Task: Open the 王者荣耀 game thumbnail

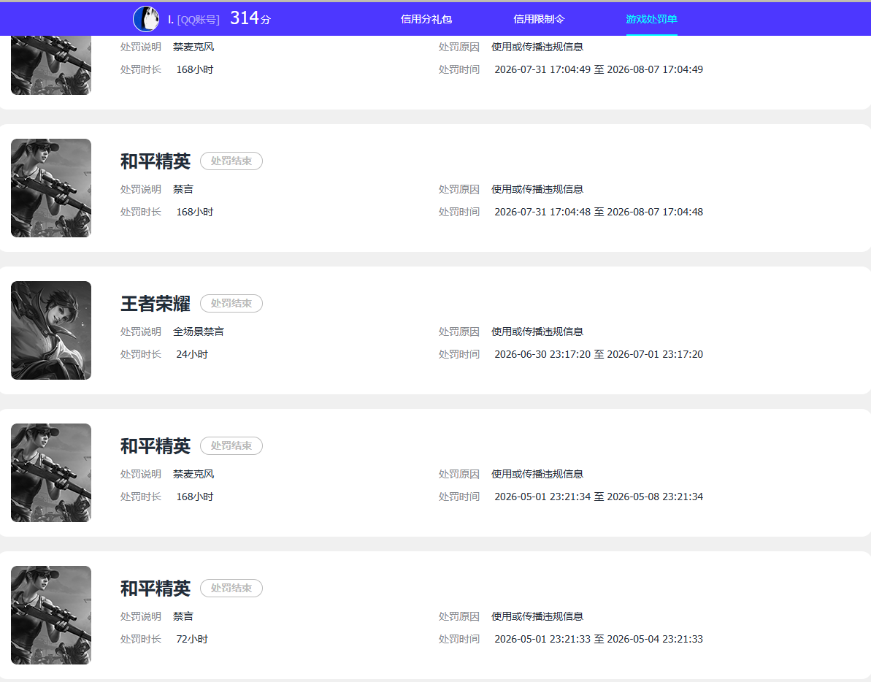Action: tap(51, 331)
